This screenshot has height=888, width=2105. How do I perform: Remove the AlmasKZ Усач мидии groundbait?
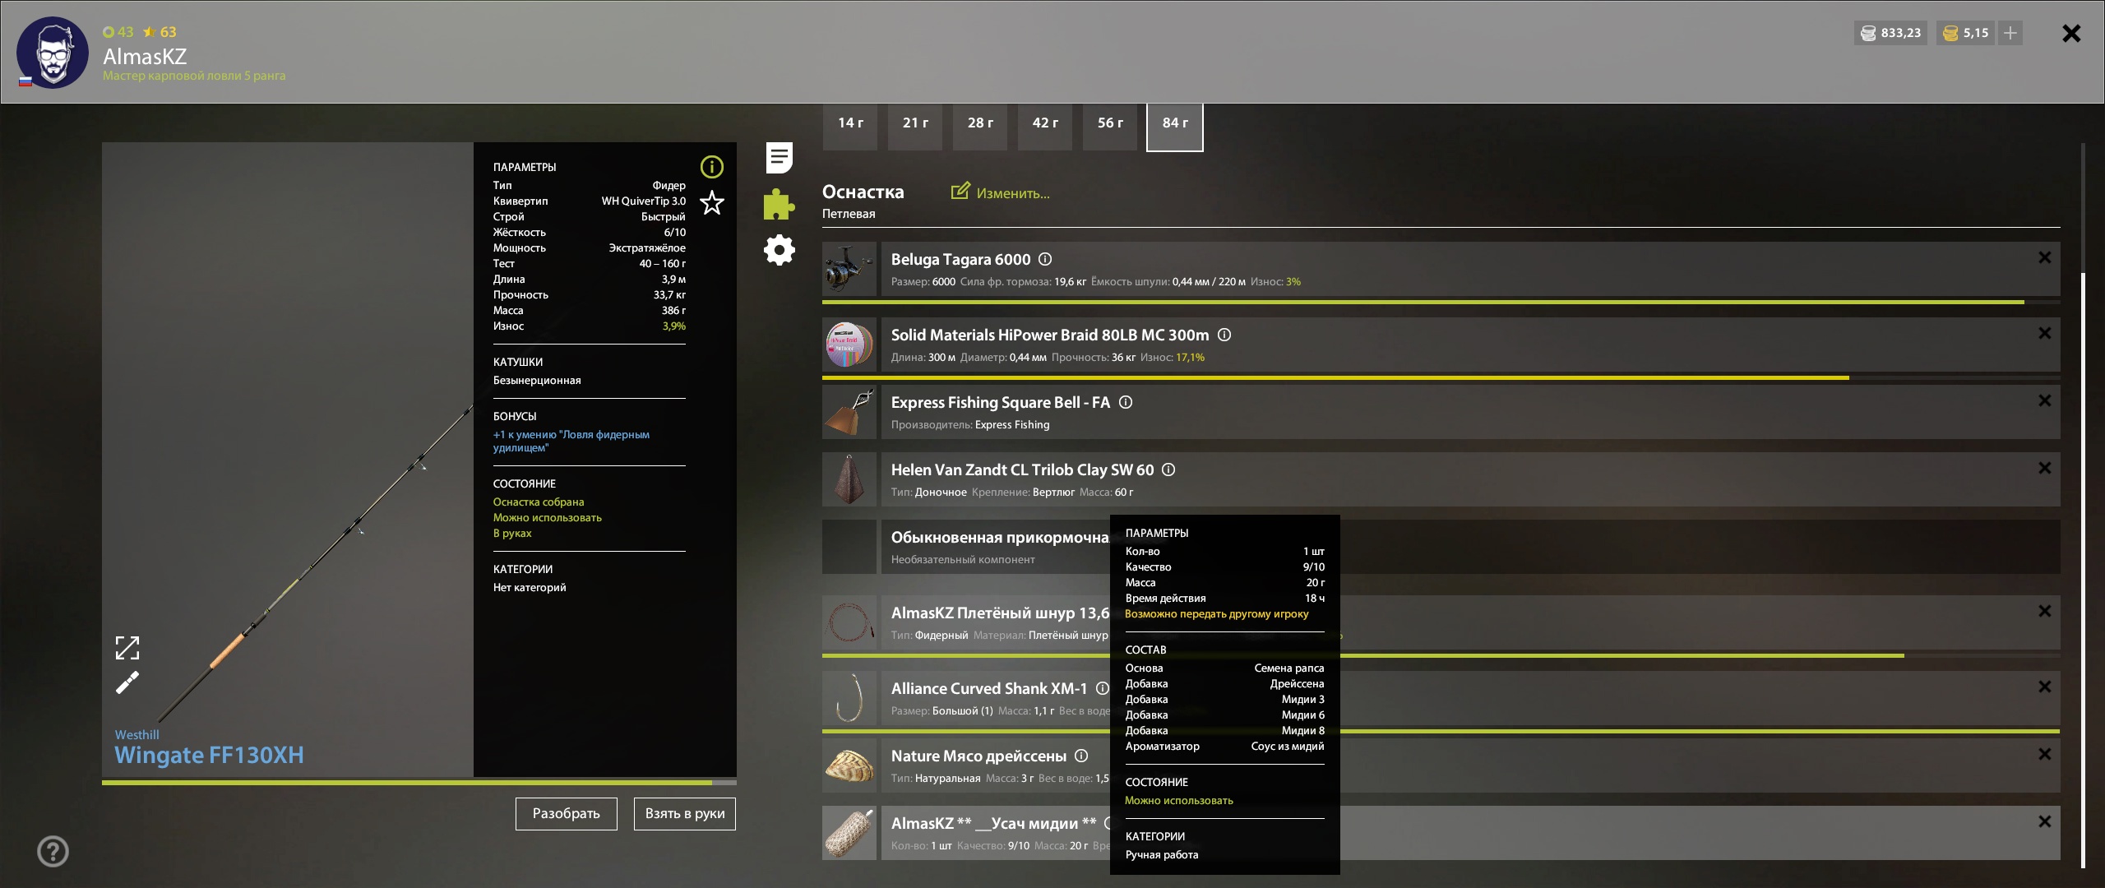point(2045,821)
